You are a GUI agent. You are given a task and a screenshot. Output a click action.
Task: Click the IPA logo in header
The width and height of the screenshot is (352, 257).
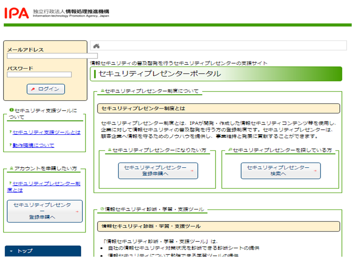pos(17,13)
